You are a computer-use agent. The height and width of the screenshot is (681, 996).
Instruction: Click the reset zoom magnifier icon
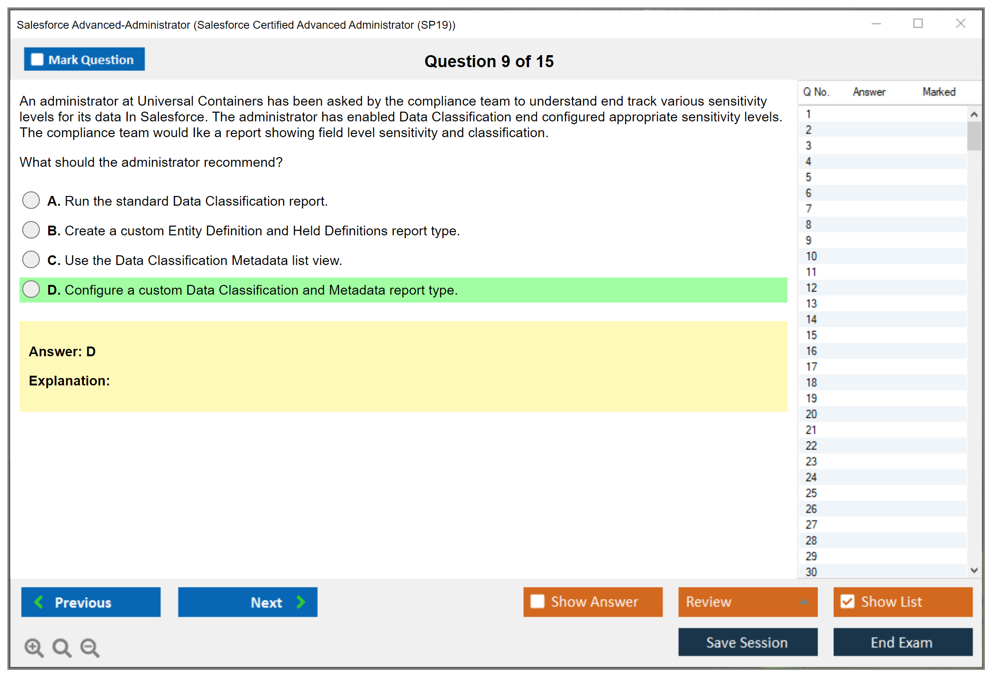pos(62,647)
